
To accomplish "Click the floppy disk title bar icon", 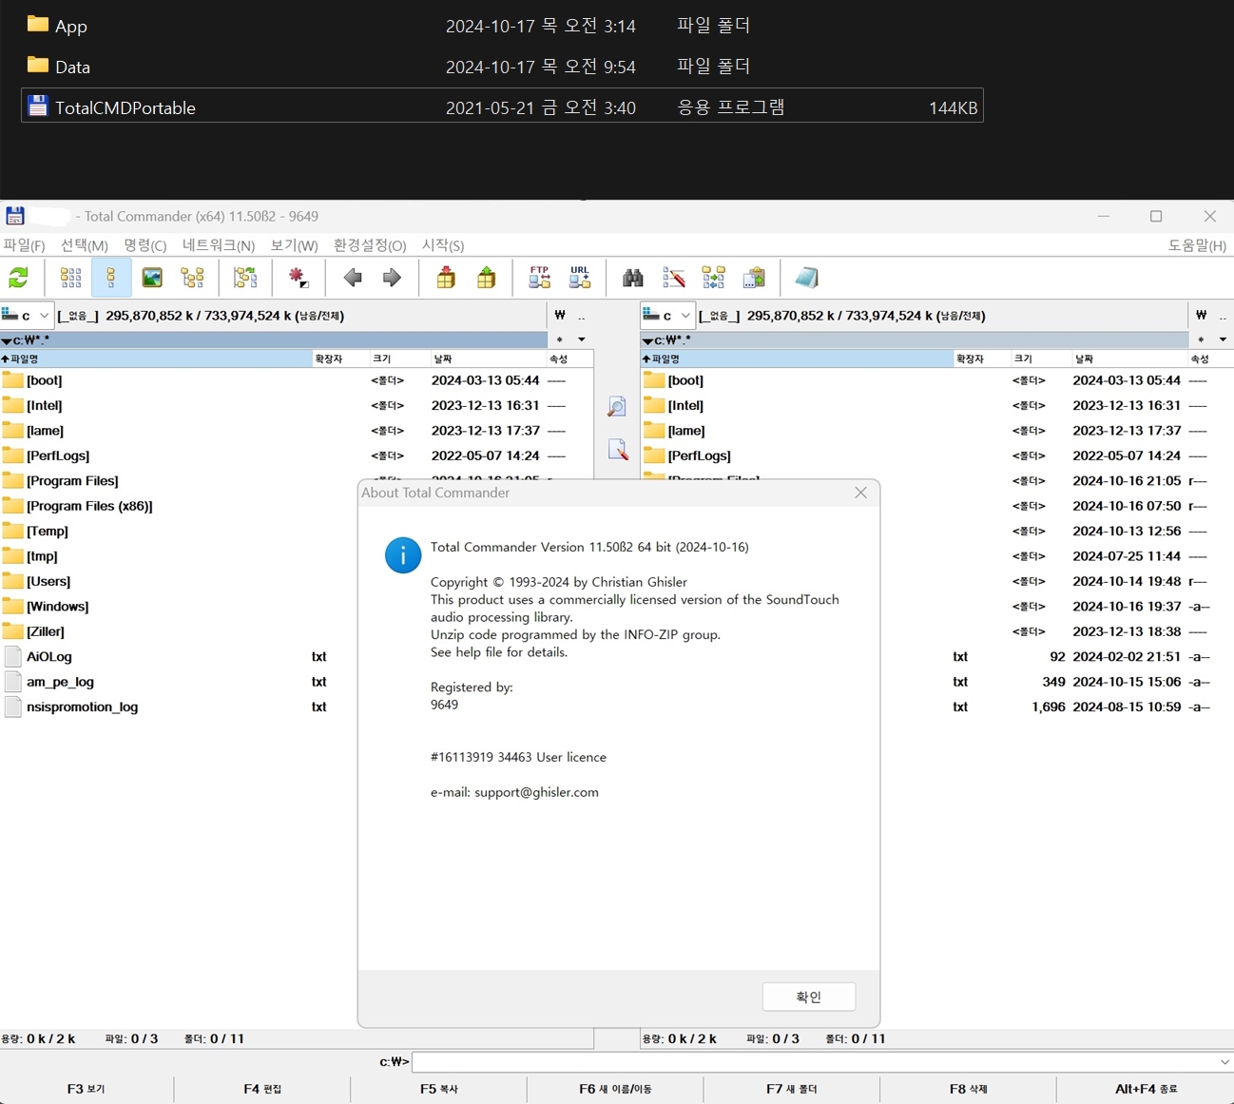I will [x=14, y=216].
